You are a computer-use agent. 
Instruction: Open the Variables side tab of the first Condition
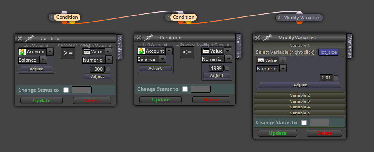(119, 47)
